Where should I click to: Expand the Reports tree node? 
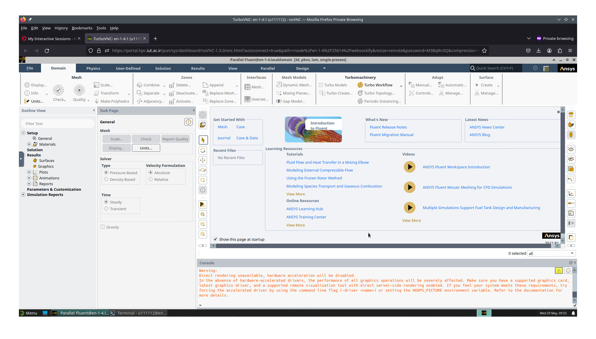(x=29, y=184)
